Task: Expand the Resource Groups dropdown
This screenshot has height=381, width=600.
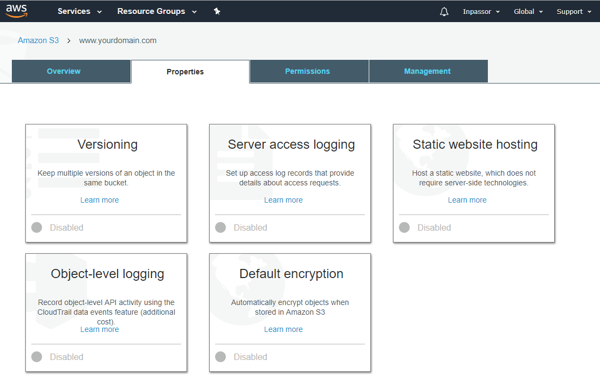Action: [x=157, y=11]
